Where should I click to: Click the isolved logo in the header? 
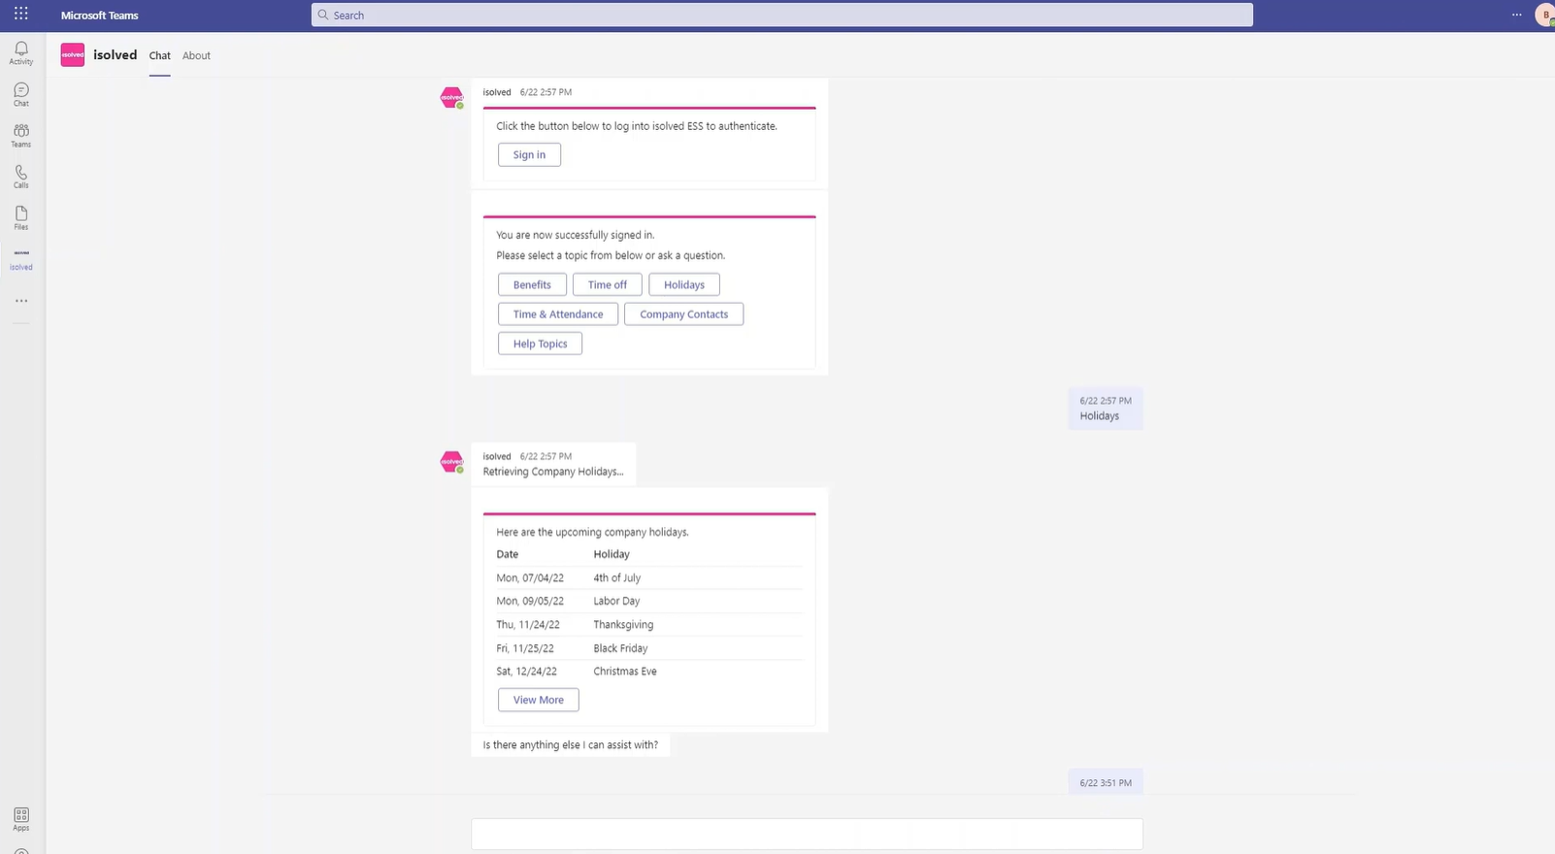click(73, 54)
